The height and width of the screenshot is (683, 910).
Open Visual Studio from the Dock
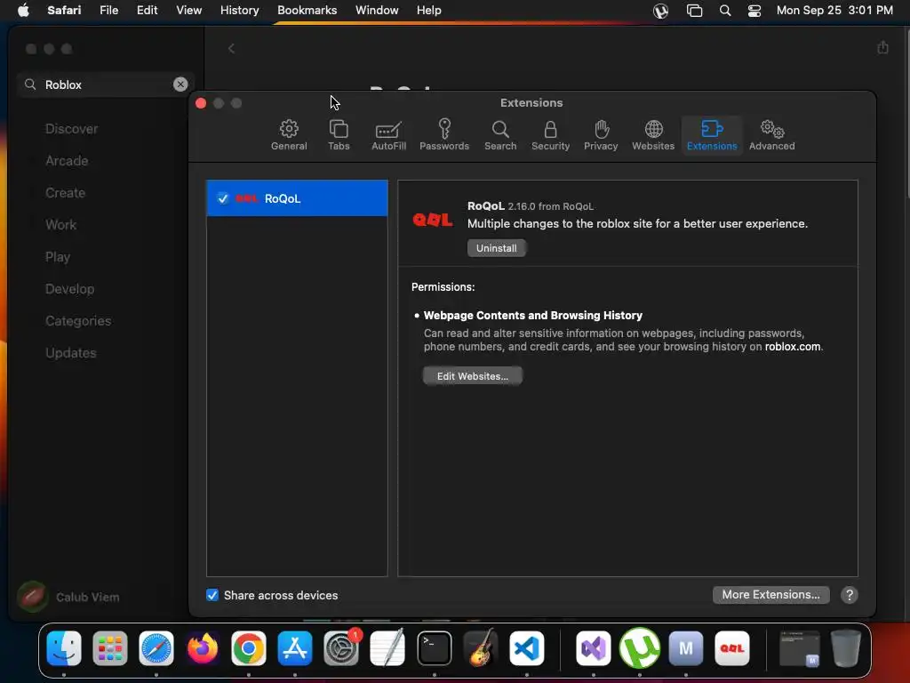(593, 648)
